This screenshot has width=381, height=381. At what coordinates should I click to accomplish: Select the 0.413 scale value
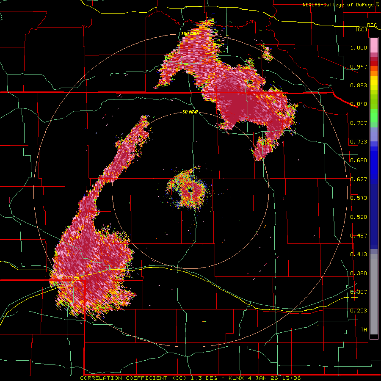tap(359, 254)
